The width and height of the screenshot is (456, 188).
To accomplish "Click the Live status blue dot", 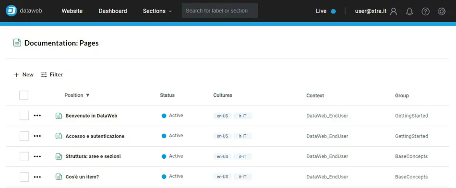I will (333, 12).
